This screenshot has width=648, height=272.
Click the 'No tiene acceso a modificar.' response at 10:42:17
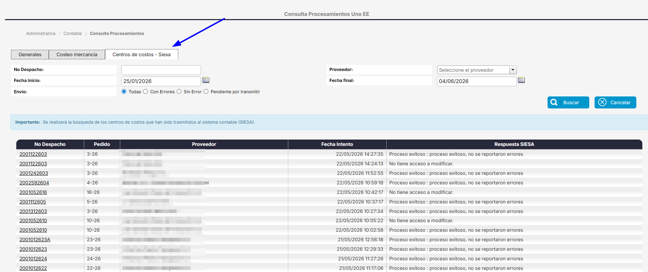(x=421, y=192)
